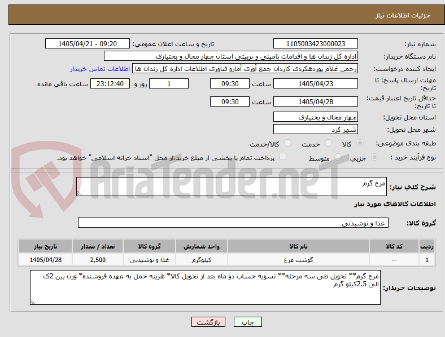Click the کیلوگرم unit cell
Image resolution: width=445 pixels, height=337 pixels.
[202, 260]
